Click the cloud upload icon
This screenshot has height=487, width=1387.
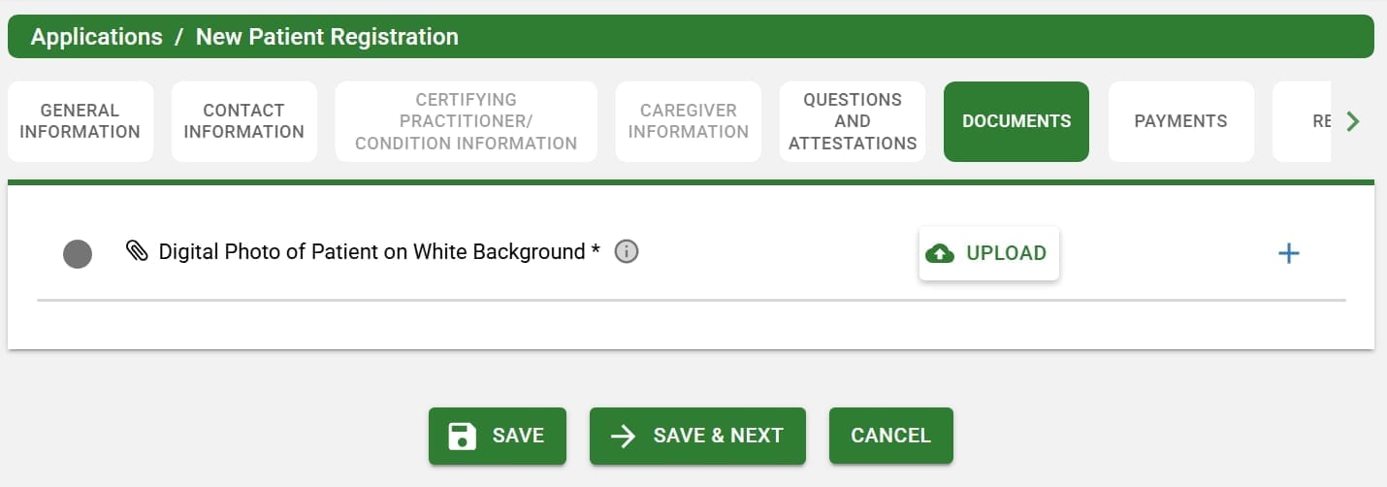(x=939, y=253)
